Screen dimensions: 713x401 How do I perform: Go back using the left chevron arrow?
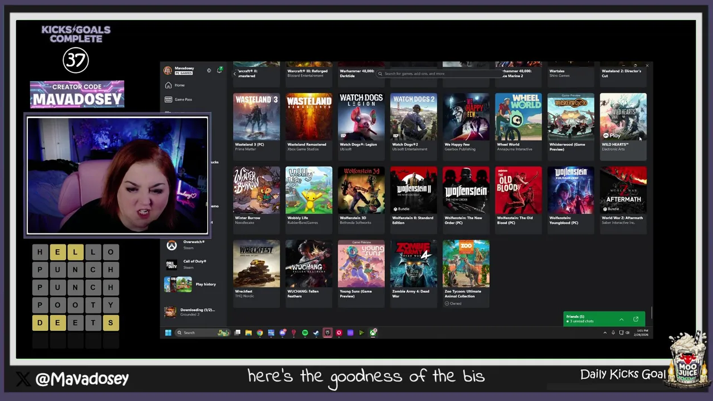click(x=235, y=74)
